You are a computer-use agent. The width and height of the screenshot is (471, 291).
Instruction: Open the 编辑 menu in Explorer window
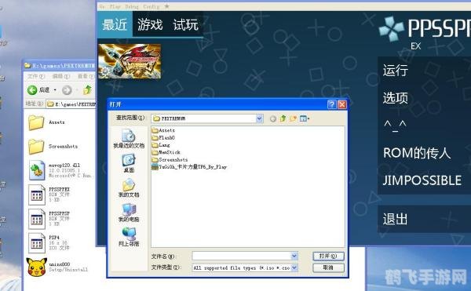pos(60,77)
